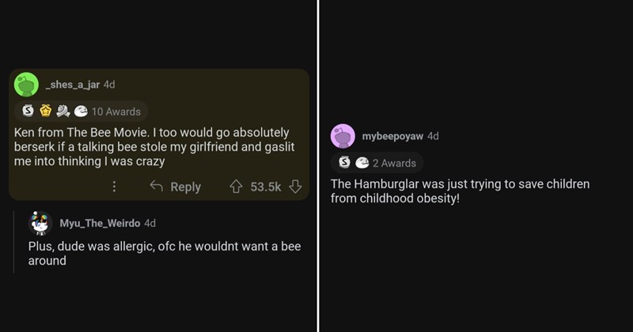Open the three-dot comment options menu
The image size is (633, 332).
115,187
